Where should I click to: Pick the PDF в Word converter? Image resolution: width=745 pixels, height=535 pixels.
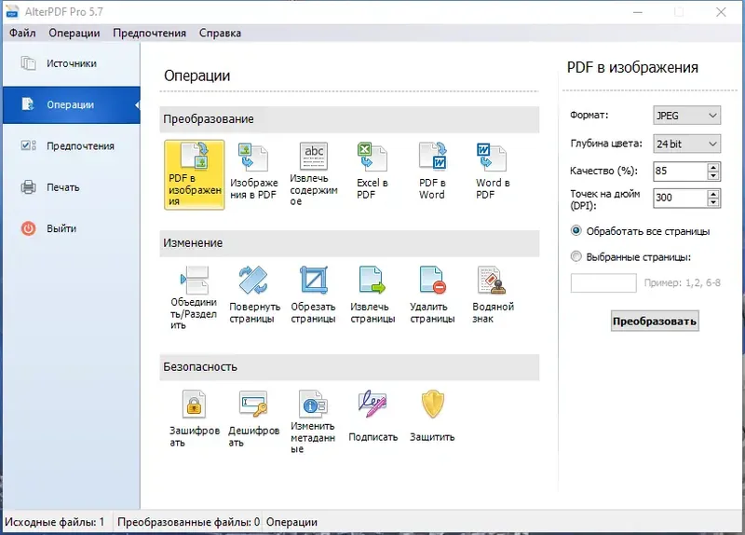tap(432, 171)
